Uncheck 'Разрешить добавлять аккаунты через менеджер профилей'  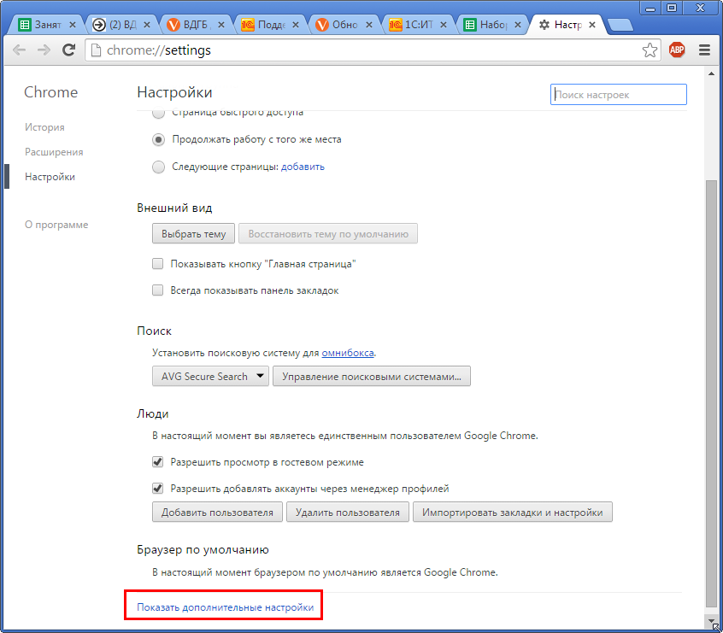pyautogui.click(x=158, y=489)
